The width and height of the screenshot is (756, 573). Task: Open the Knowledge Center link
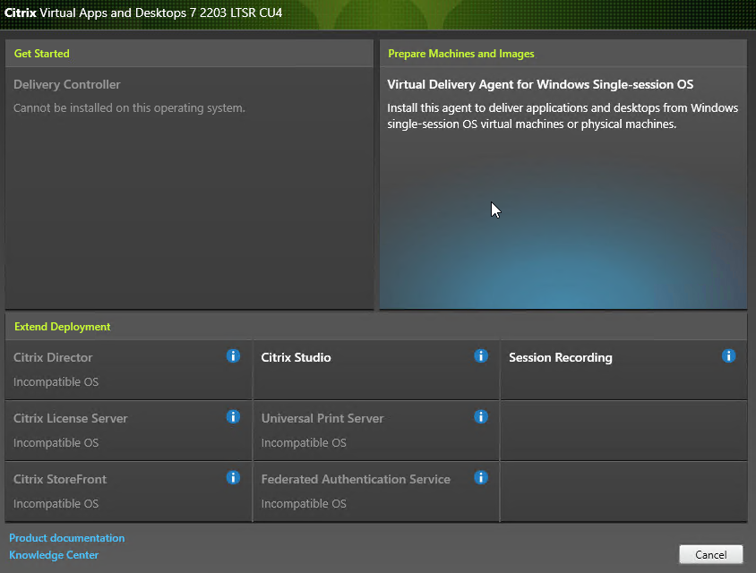pos(54,555)
